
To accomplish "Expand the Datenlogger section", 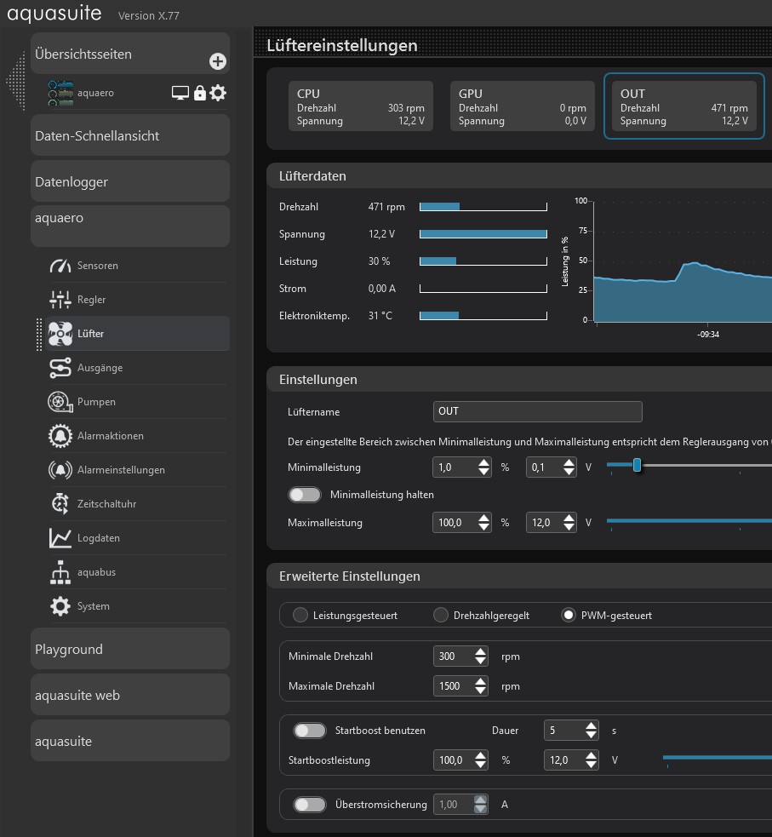I will (130, 182).
